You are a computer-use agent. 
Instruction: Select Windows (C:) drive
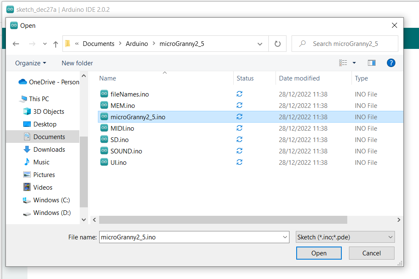coord(46,200)
